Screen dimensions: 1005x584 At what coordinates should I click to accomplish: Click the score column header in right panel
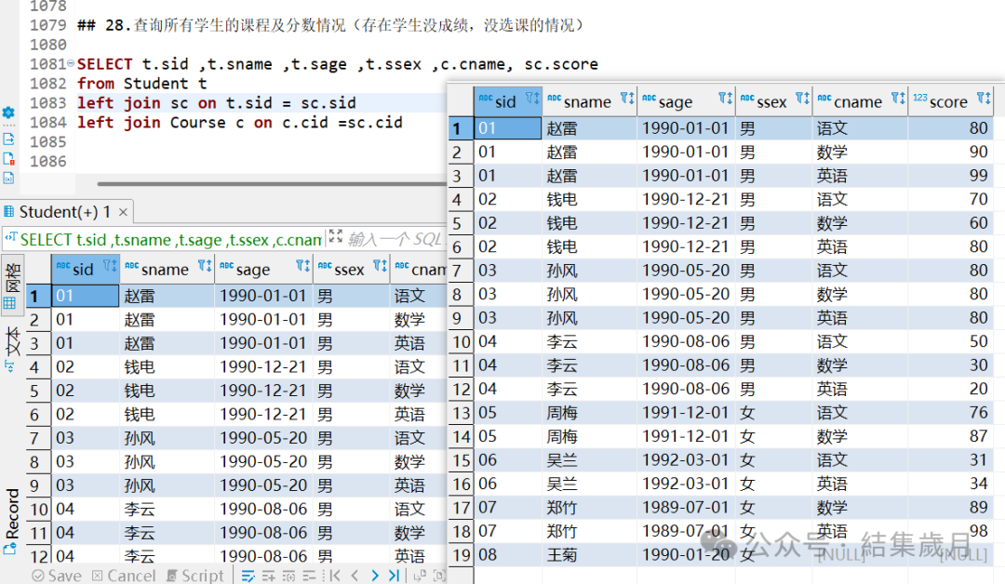[948, 101]
